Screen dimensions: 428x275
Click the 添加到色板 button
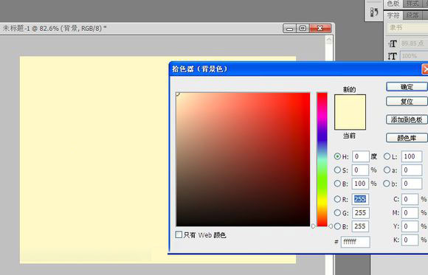point(407,119)
